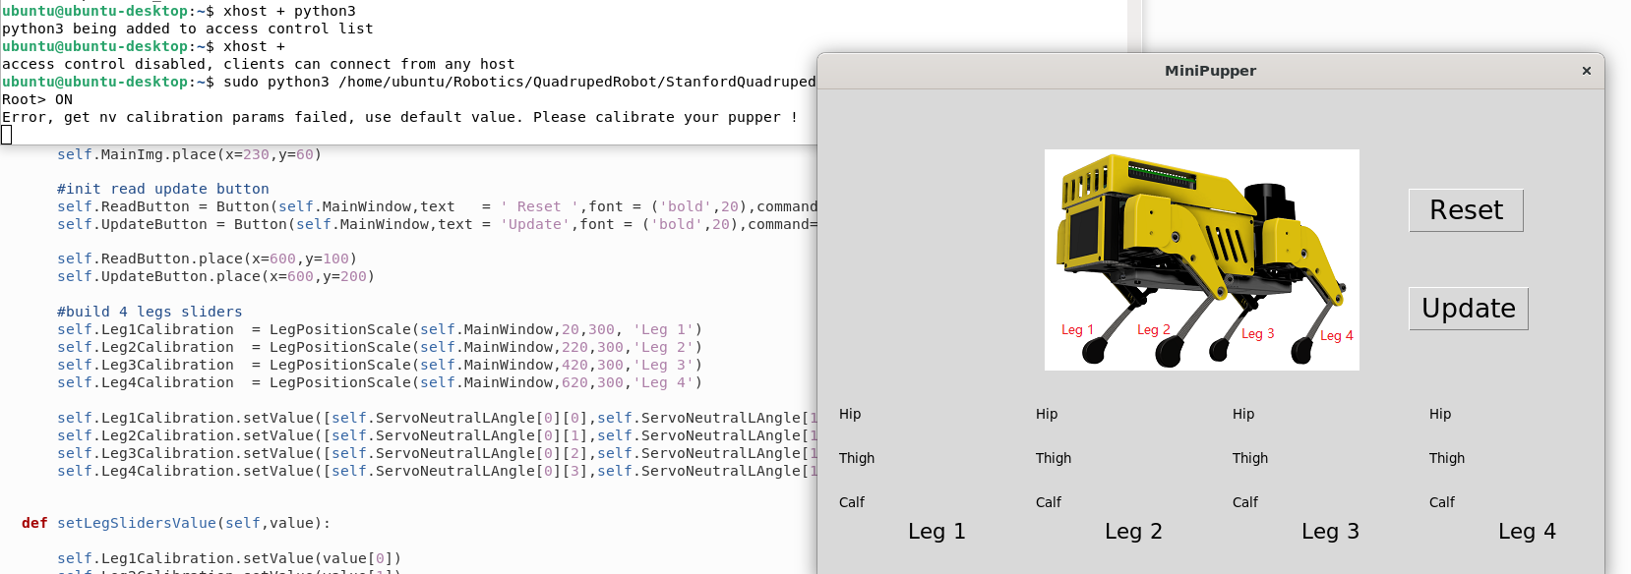This screenshot has width=1631, height=574.
Task: Click the Reset button in MiniPupper window
Action: (x=1466, y=210)
